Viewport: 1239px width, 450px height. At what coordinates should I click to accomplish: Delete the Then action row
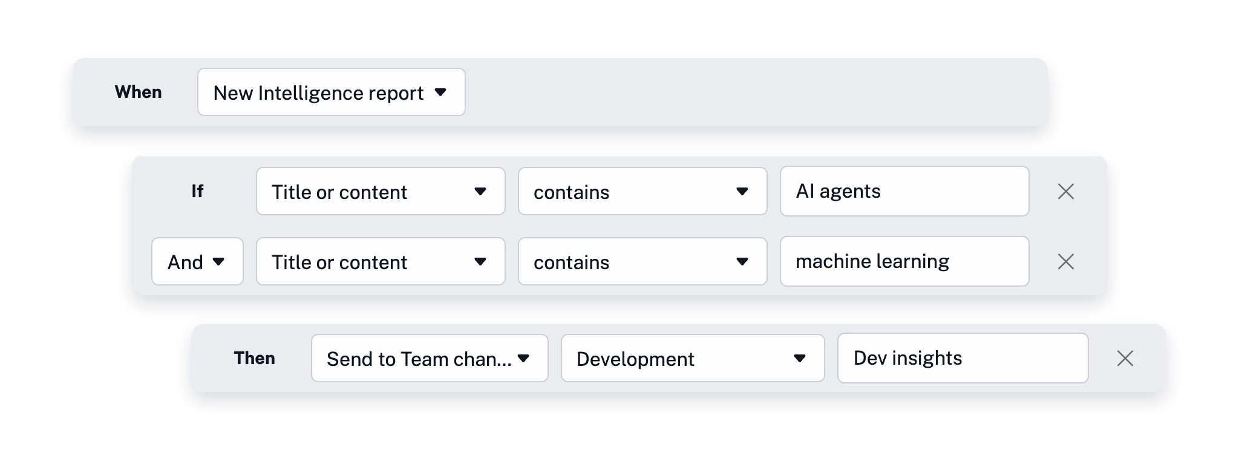tap(1125, 358)
